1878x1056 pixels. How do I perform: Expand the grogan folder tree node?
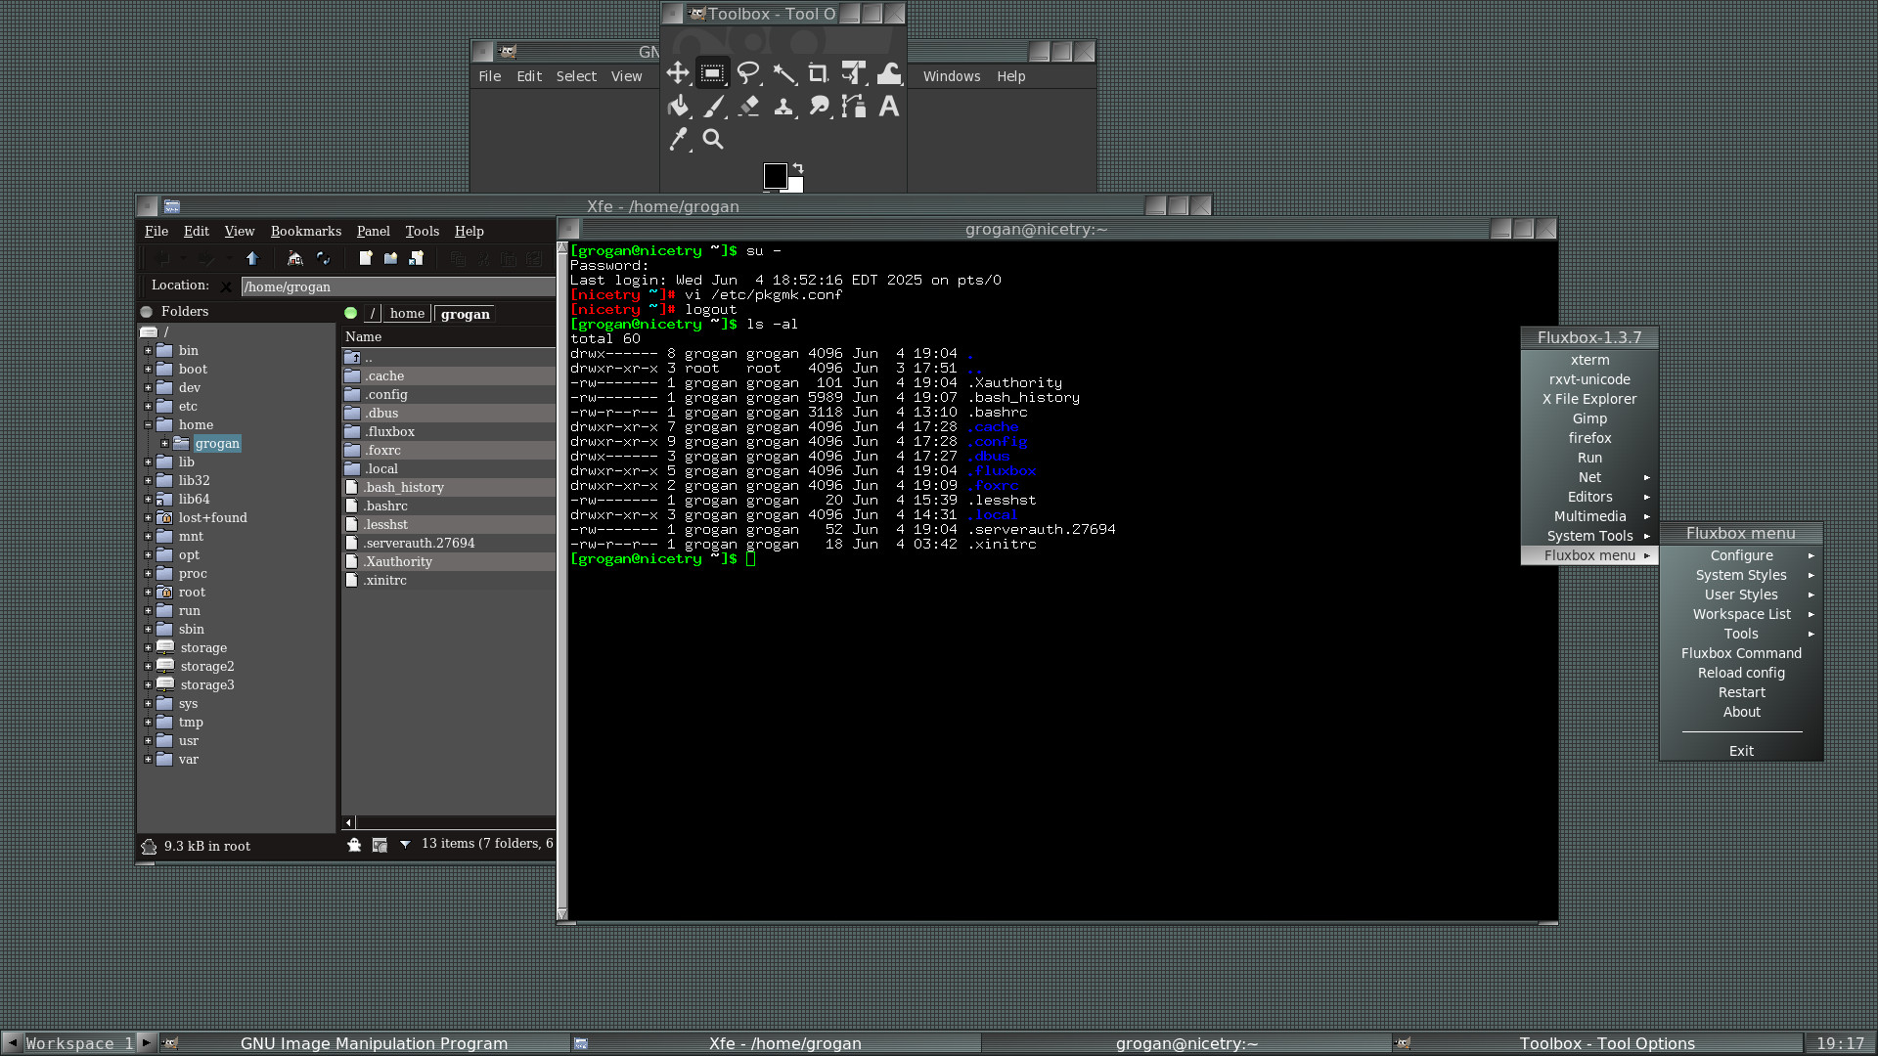164,443
